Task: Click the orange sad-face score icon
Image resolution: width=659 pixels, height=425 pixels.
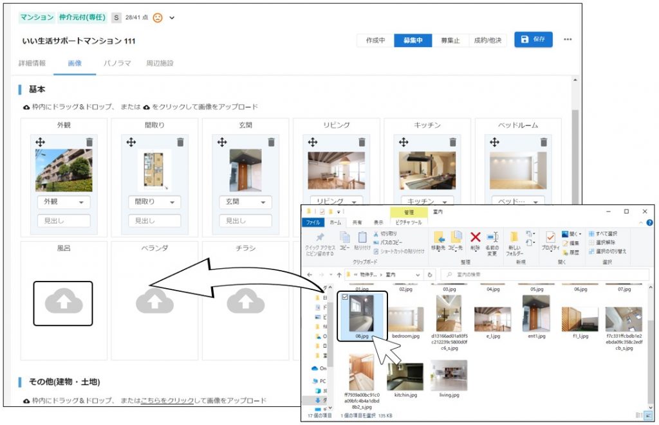Action: tap(158, 17)
